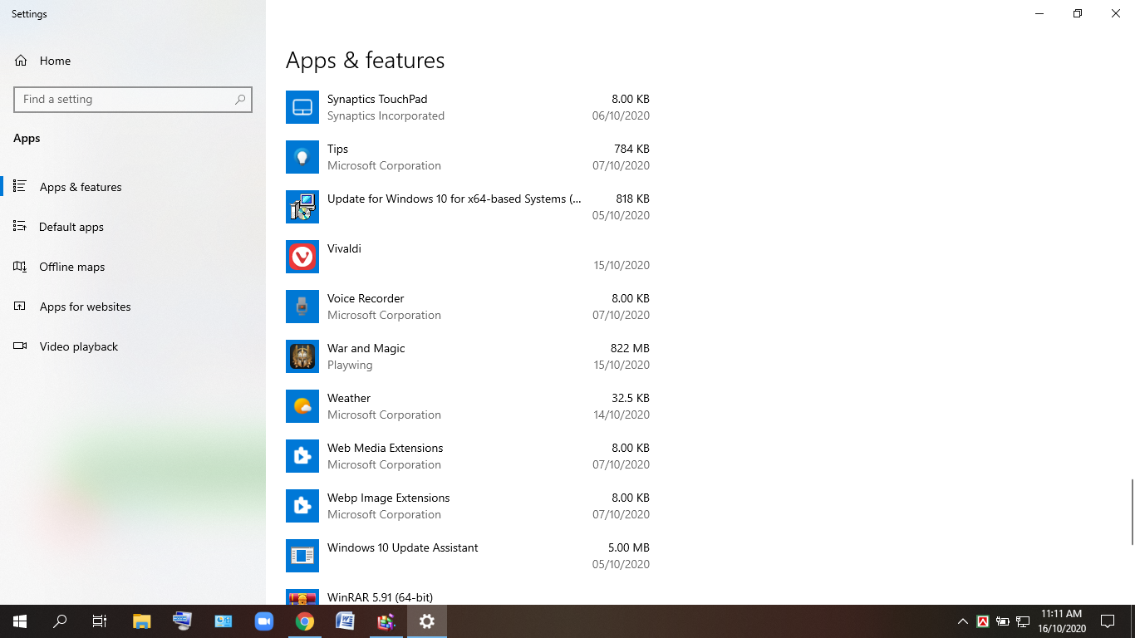Click the red A tray icon
This screenshot has height=638, width=1135.
(x=983, y=621)
